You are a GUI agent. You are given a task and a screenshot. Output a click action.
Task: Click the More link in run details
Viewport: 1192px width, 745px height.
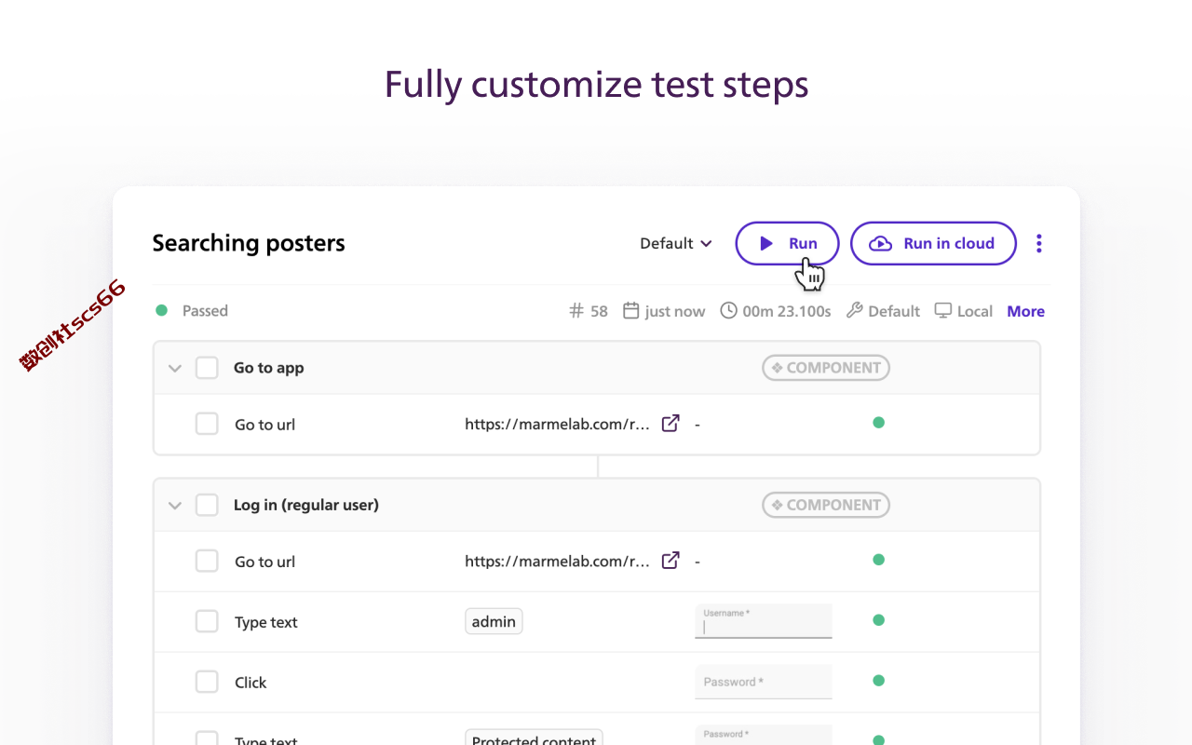pos(1025,311)
